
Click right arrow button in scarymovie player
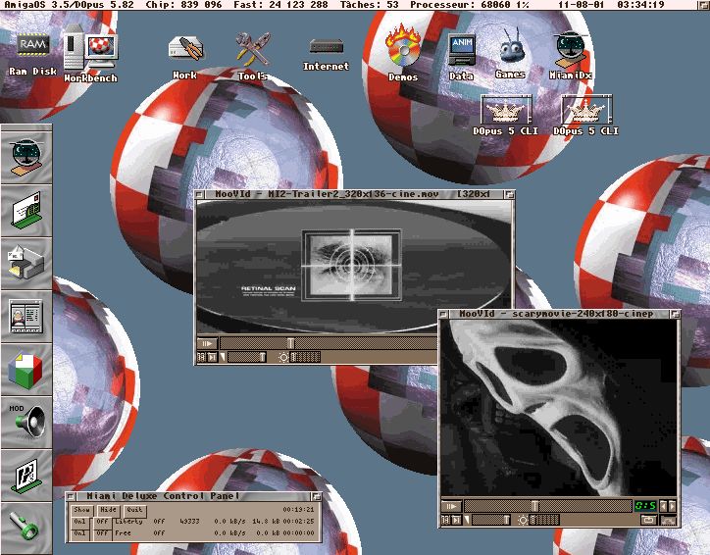[x=672, y=506]
